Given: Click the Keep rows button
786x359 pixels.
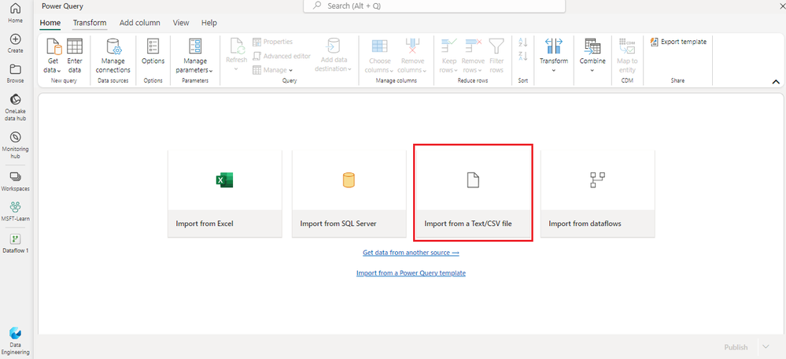Looking at the screenshot, I should [x=448, y=56].
